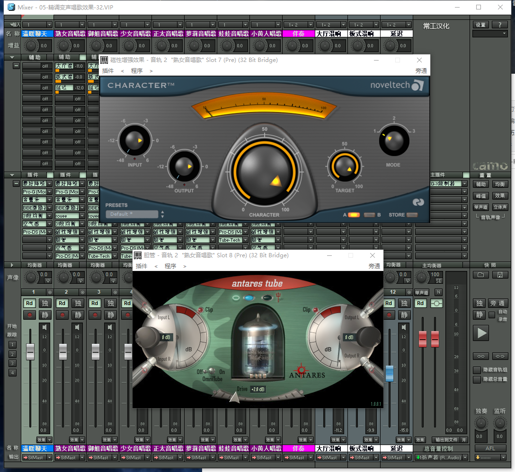The width and height of the screenshot is (515, 472).
Task: Click channel 1 volume fader handle
Action: coord(30,351)
